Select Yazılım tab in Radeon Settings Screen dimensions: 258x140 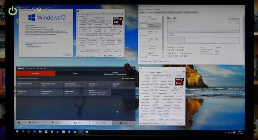tap(75, 73)
